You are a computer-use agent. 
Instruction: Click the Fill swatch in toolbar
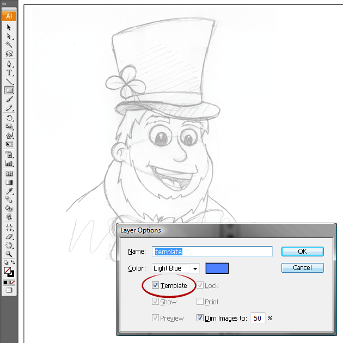[x=7, y=271]
